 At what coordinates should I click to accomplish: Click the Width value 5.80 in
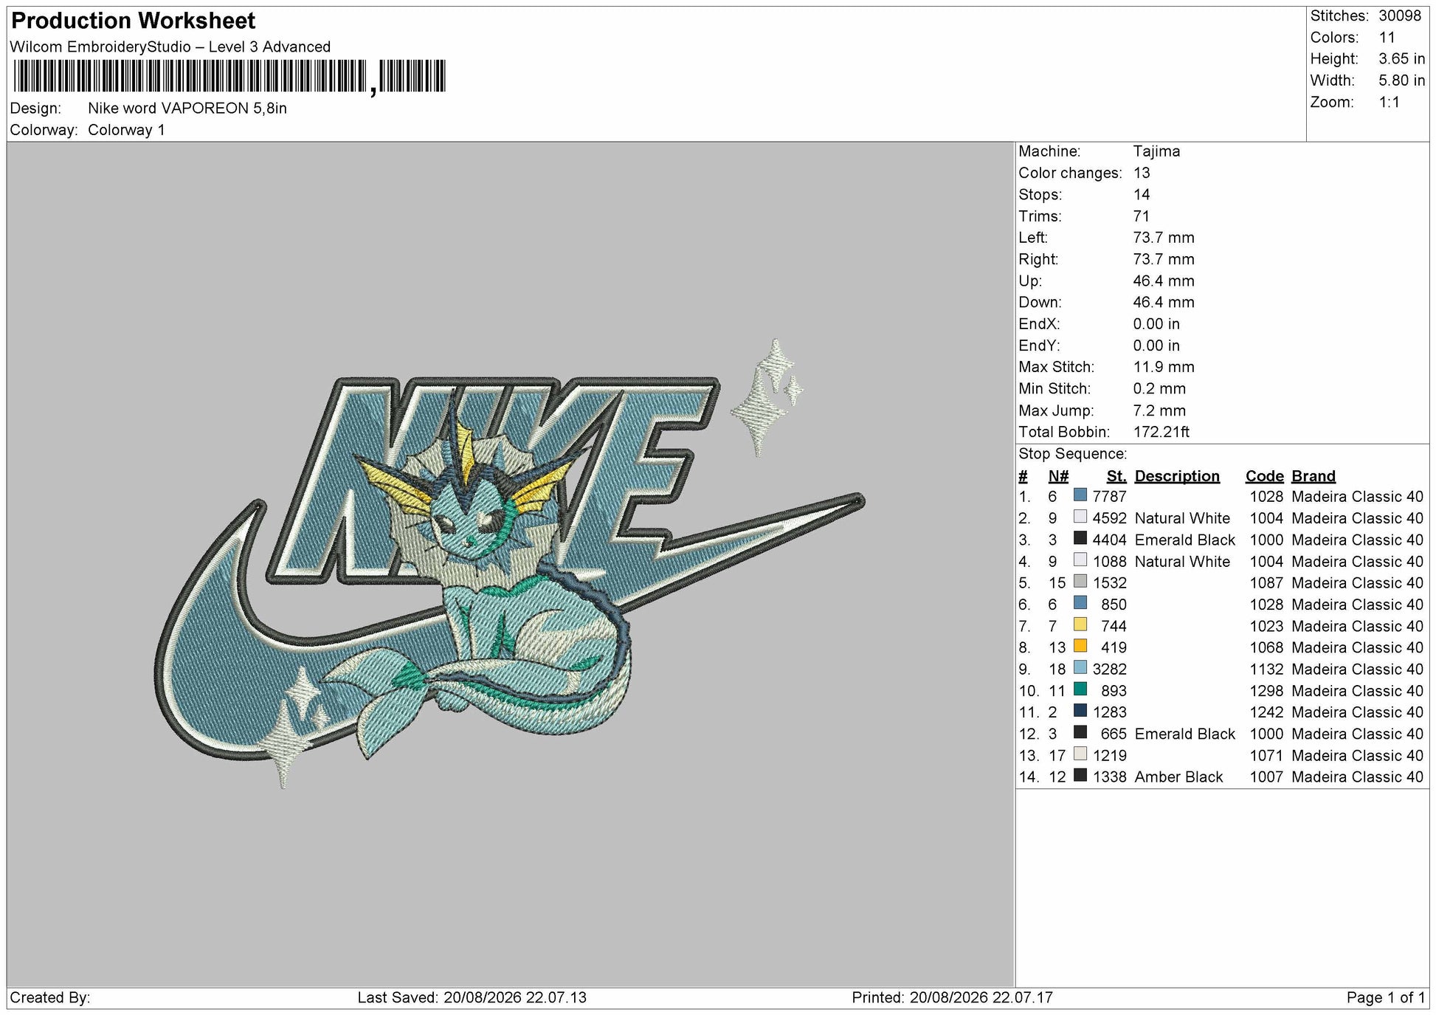(1402, 80)
